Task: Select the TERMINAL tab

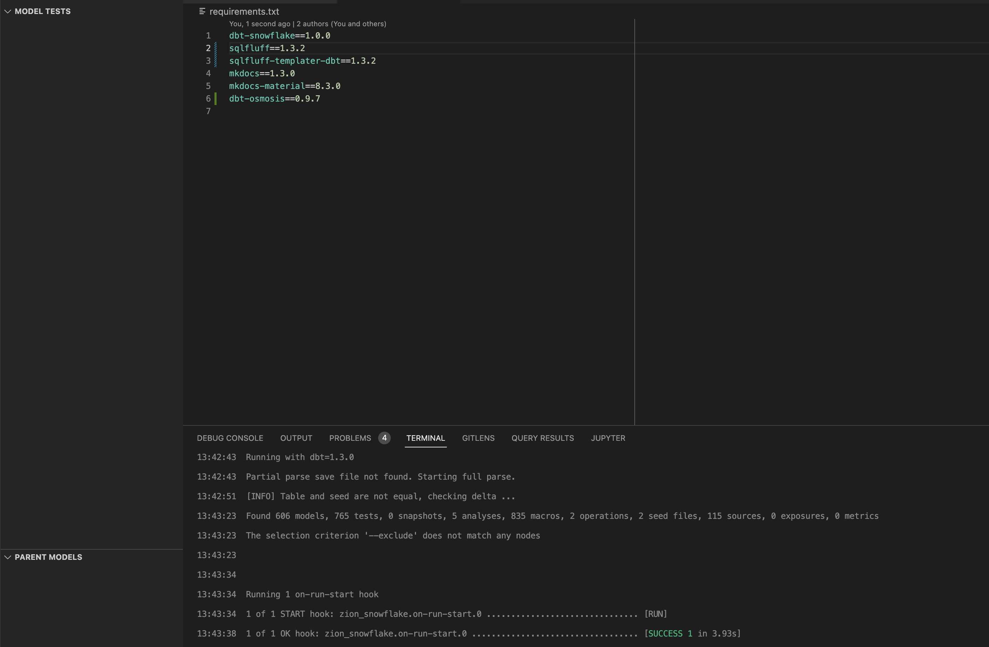Action: tap(425, 438)
